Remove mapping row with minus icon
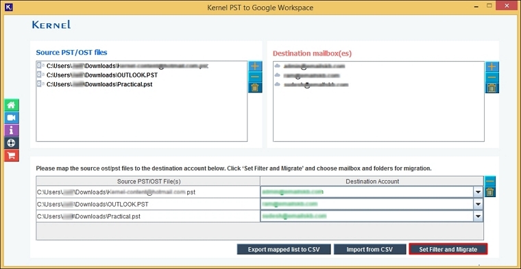This screenshot has width=521, height=269. 489,181
